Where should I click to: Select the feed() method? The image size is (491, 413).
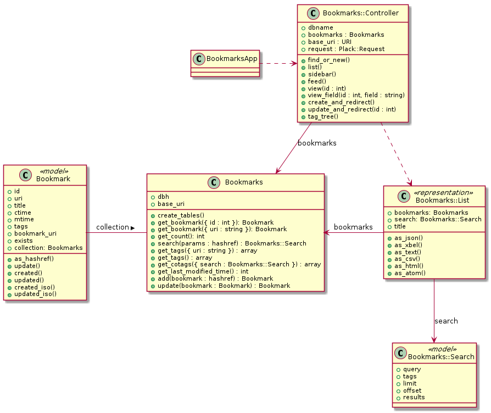(x=317, y=81)
